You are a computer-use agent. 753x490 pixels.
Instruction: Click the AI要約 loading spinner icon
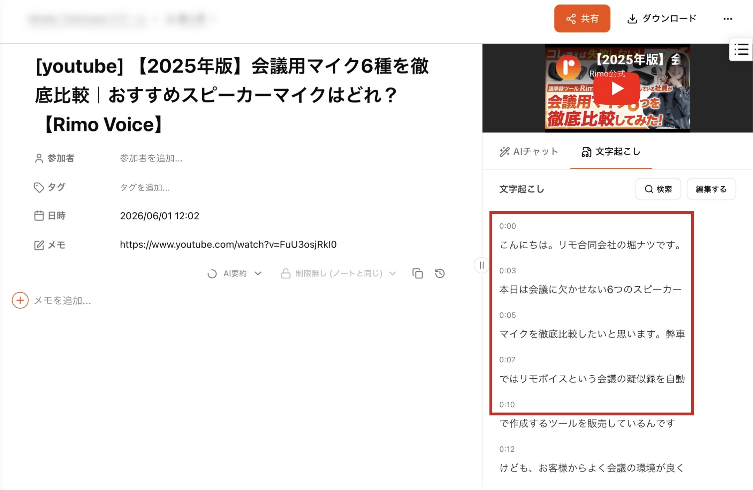[212, 274]
